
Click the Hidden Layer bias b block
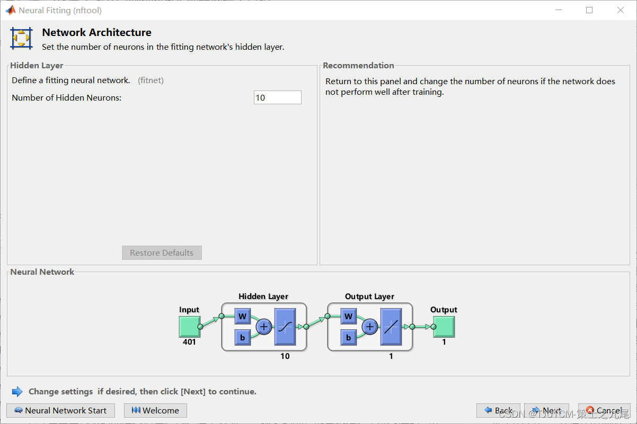click(243, 337)
